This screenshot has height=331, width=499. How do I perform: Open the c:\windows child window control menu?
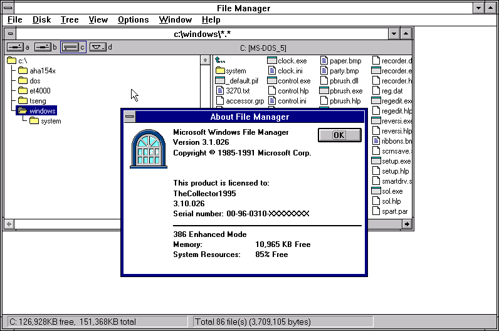click(11, 34)
